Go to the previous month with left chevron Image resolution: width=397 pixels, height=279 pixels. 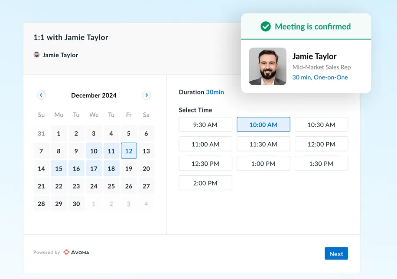click(41, 95)
